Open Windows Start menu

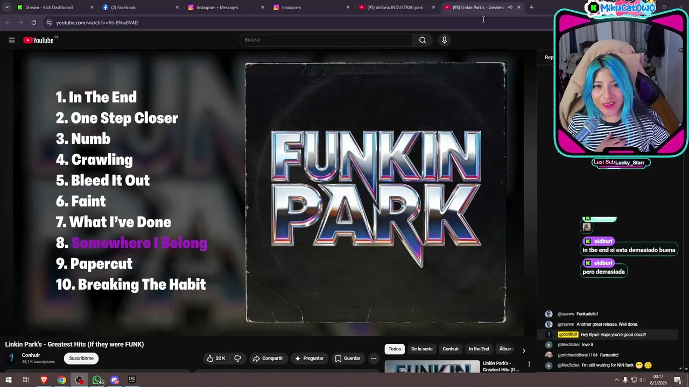8,380
